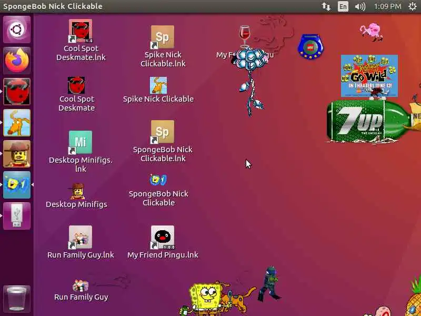The image size is (421, 316).
Task: Click the SpongeBob Nick Clickable title text
Action: pyautogui.click(x=53, y=6)
